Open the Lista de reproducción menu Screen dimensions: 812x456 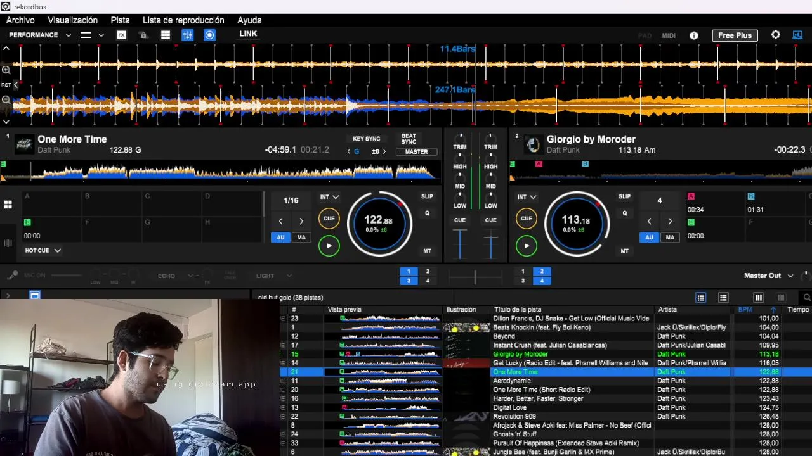[x=183, y=20]
